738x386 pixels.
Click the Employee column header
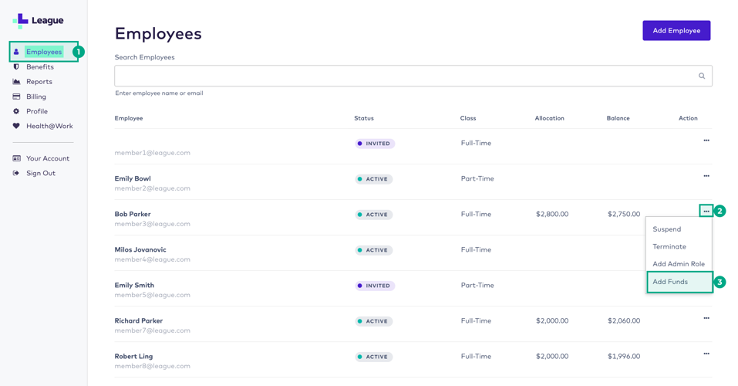coord(129,118)
